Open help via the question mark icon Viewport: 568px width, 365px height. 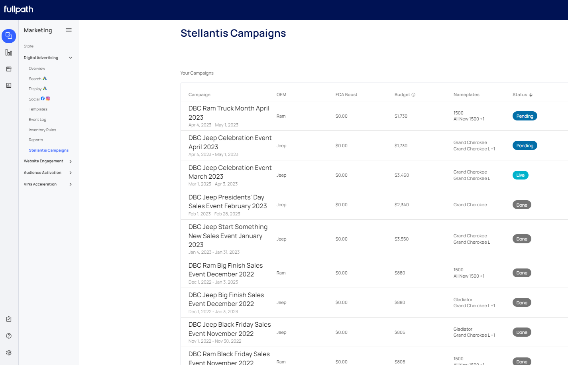coord(9,335)
